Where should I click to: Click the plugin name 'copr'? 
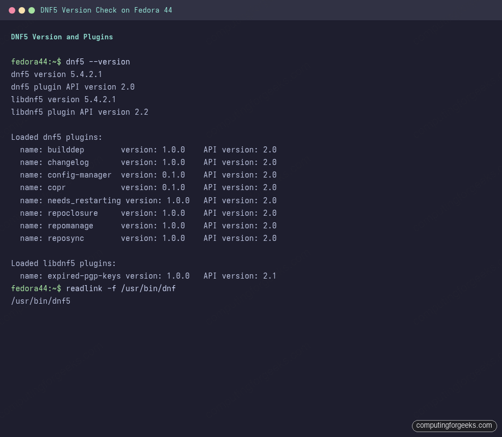(57, 187)
